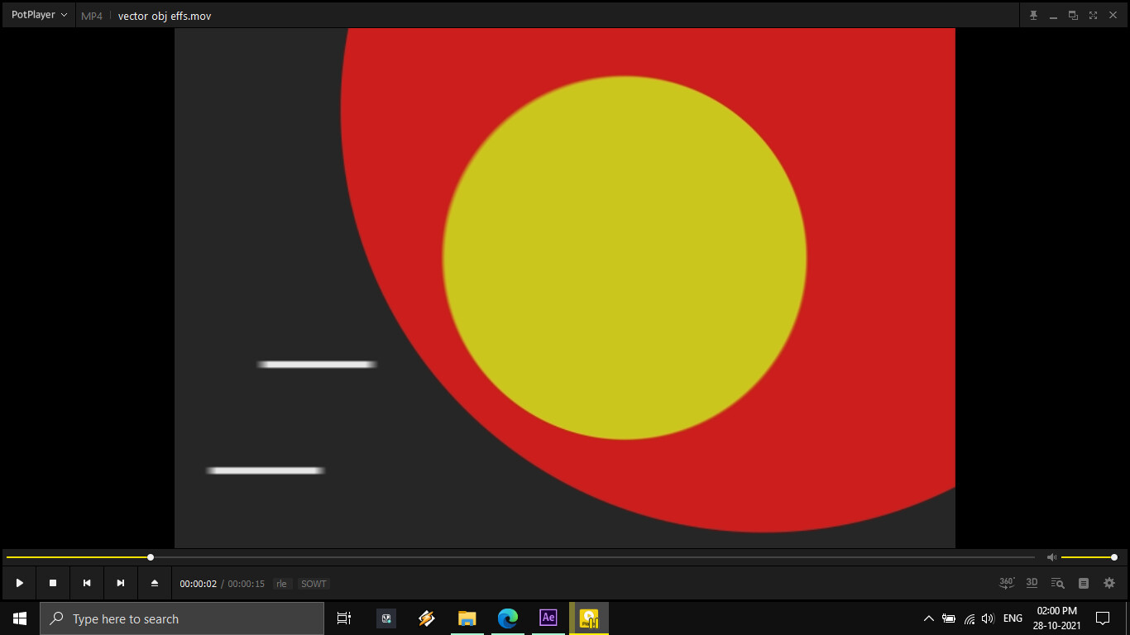Enable 3D video mode
This screenshot has width=1130, height=635.
pos(1032,583)
